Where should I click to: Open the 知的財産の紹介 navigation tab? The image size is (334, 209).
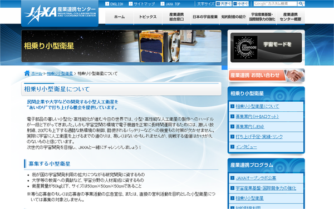pyautogui.click(x=233, y=17)
